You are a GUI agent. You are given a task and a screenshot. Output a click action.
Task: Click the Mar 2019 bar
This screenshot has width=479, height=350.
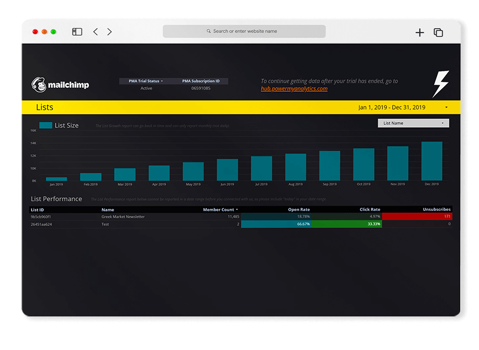click(125, 174)
